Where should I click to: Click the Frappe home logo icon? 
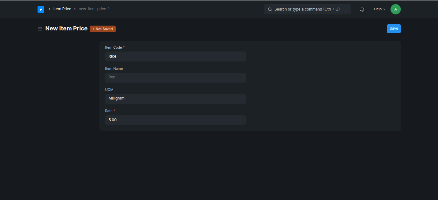[41, 9]
